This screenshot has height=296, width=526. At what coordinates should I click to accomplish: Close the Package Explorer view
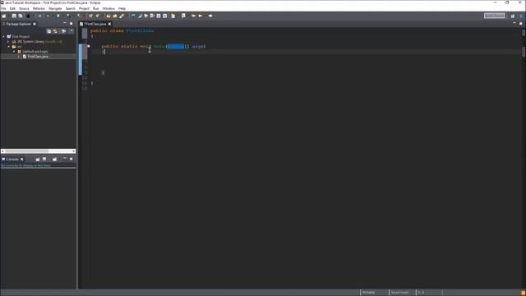pos(35,24)
